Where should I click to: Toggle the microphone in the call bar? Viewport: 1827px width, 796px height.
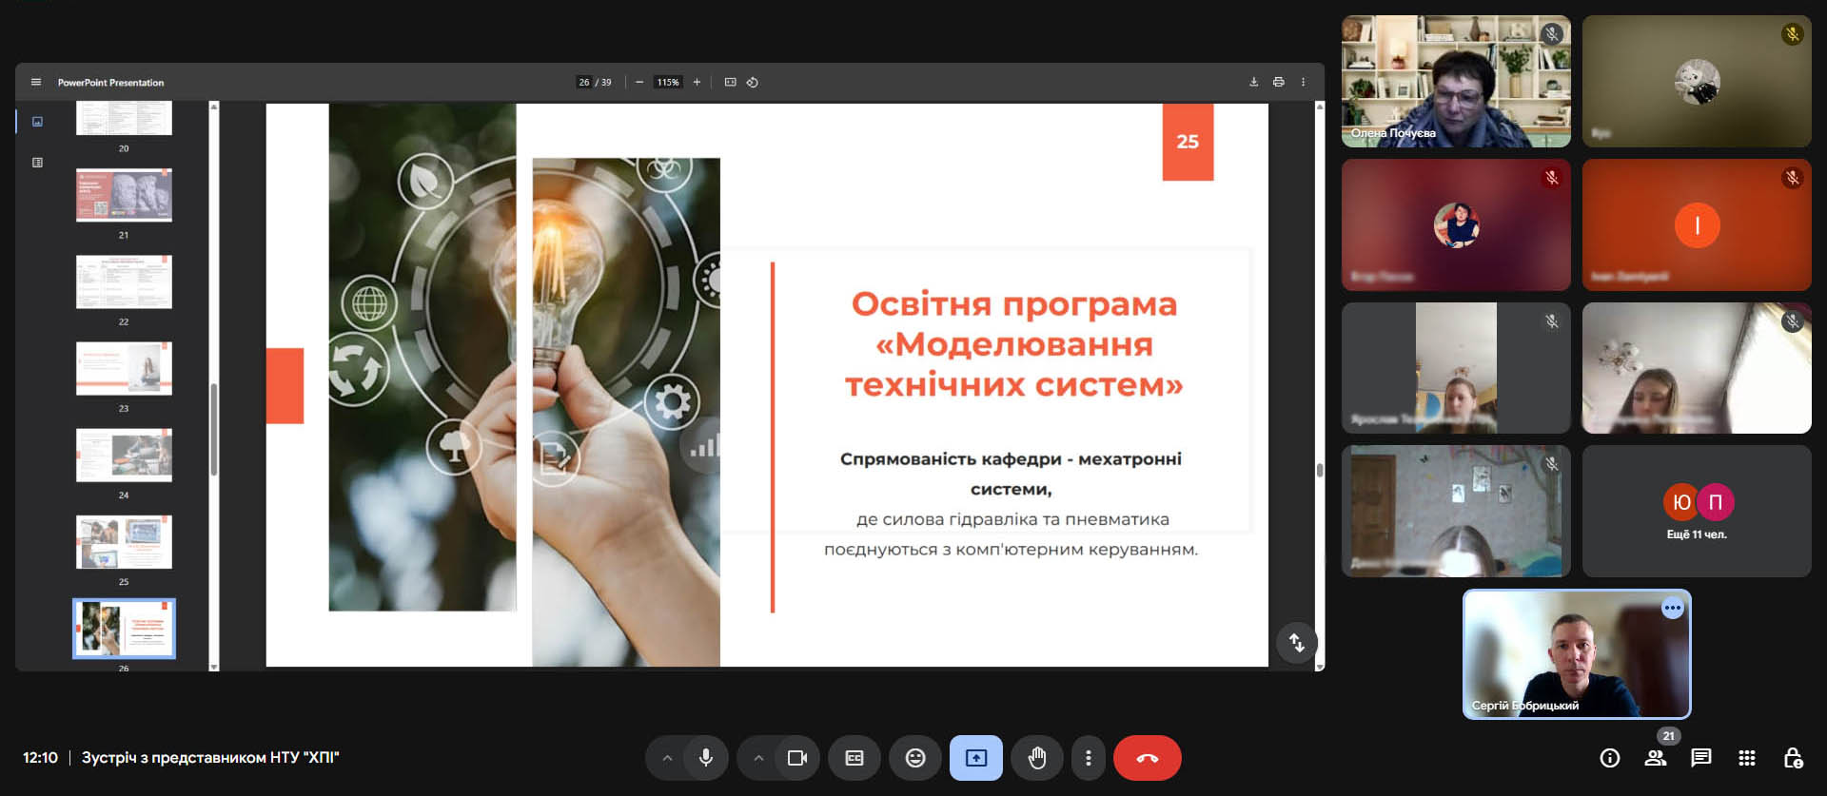[706, 758]
